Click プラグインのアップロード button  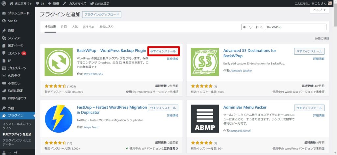point(102,14)
